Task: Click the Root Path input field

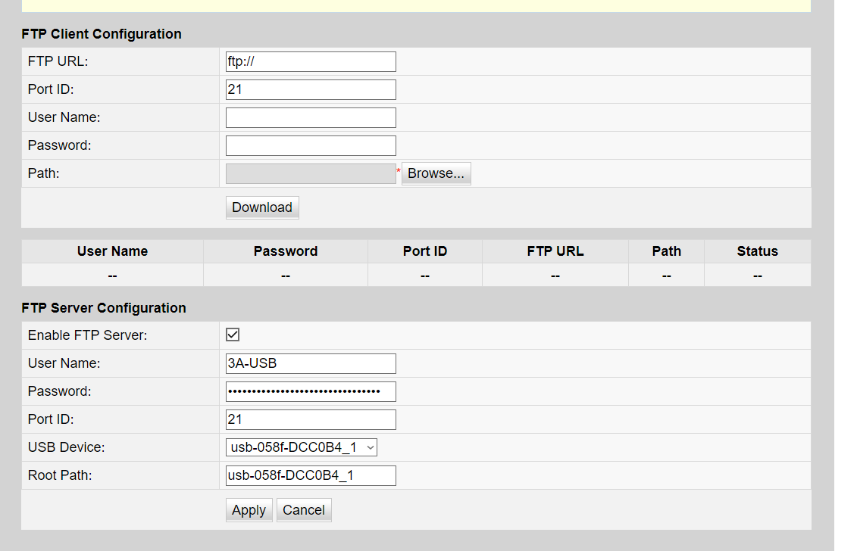Action: click(311, 475)
